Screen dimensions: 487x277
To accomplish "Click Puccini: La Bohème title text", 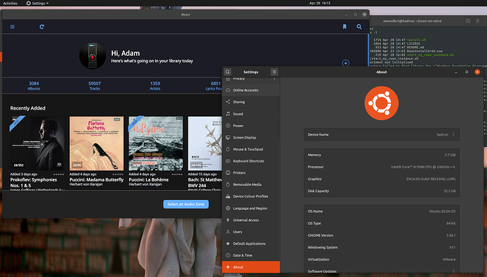I will tap(149, 179).
